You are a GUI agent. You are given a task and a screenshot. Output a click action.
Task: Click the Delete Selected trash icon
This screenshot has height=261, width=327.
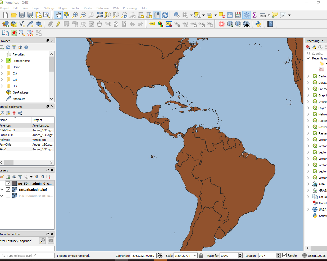[99, 24]
